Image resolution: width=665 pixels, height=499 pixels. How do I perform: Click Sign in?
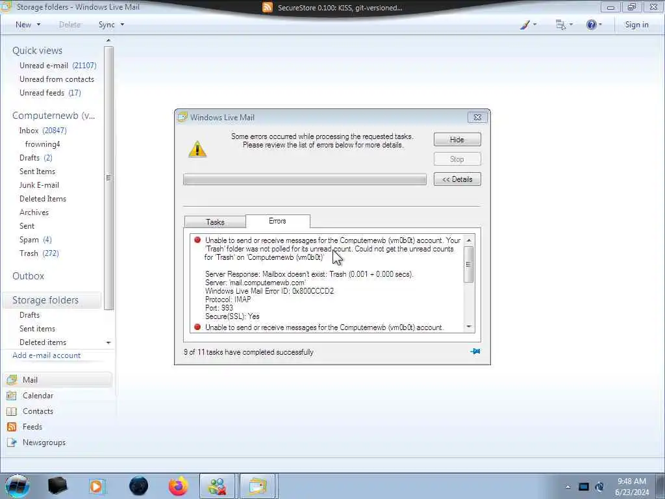636,25
